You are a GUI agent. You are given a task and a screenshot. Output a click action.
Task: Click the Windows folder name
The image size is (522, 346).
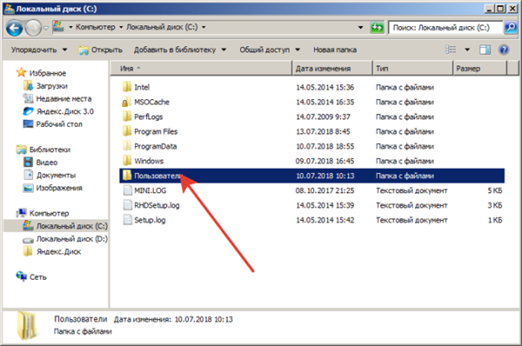tap(149, 161)
